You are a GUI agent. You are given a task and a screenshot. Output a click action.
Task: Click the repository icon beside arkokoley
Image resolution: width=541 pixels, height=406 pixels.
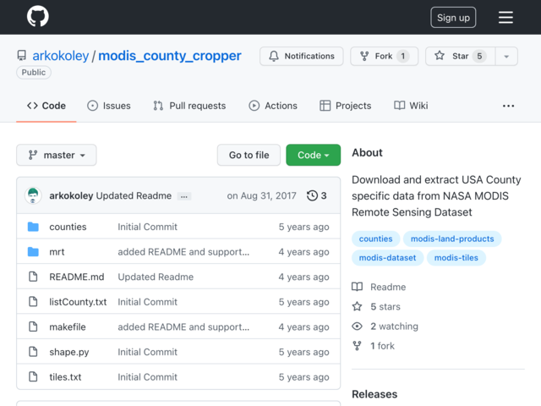(x=22, y=56)
